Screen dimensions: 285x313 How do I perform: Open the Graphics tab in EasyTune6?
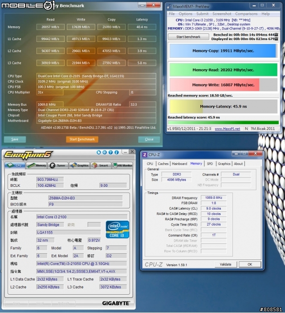[80, 165]
